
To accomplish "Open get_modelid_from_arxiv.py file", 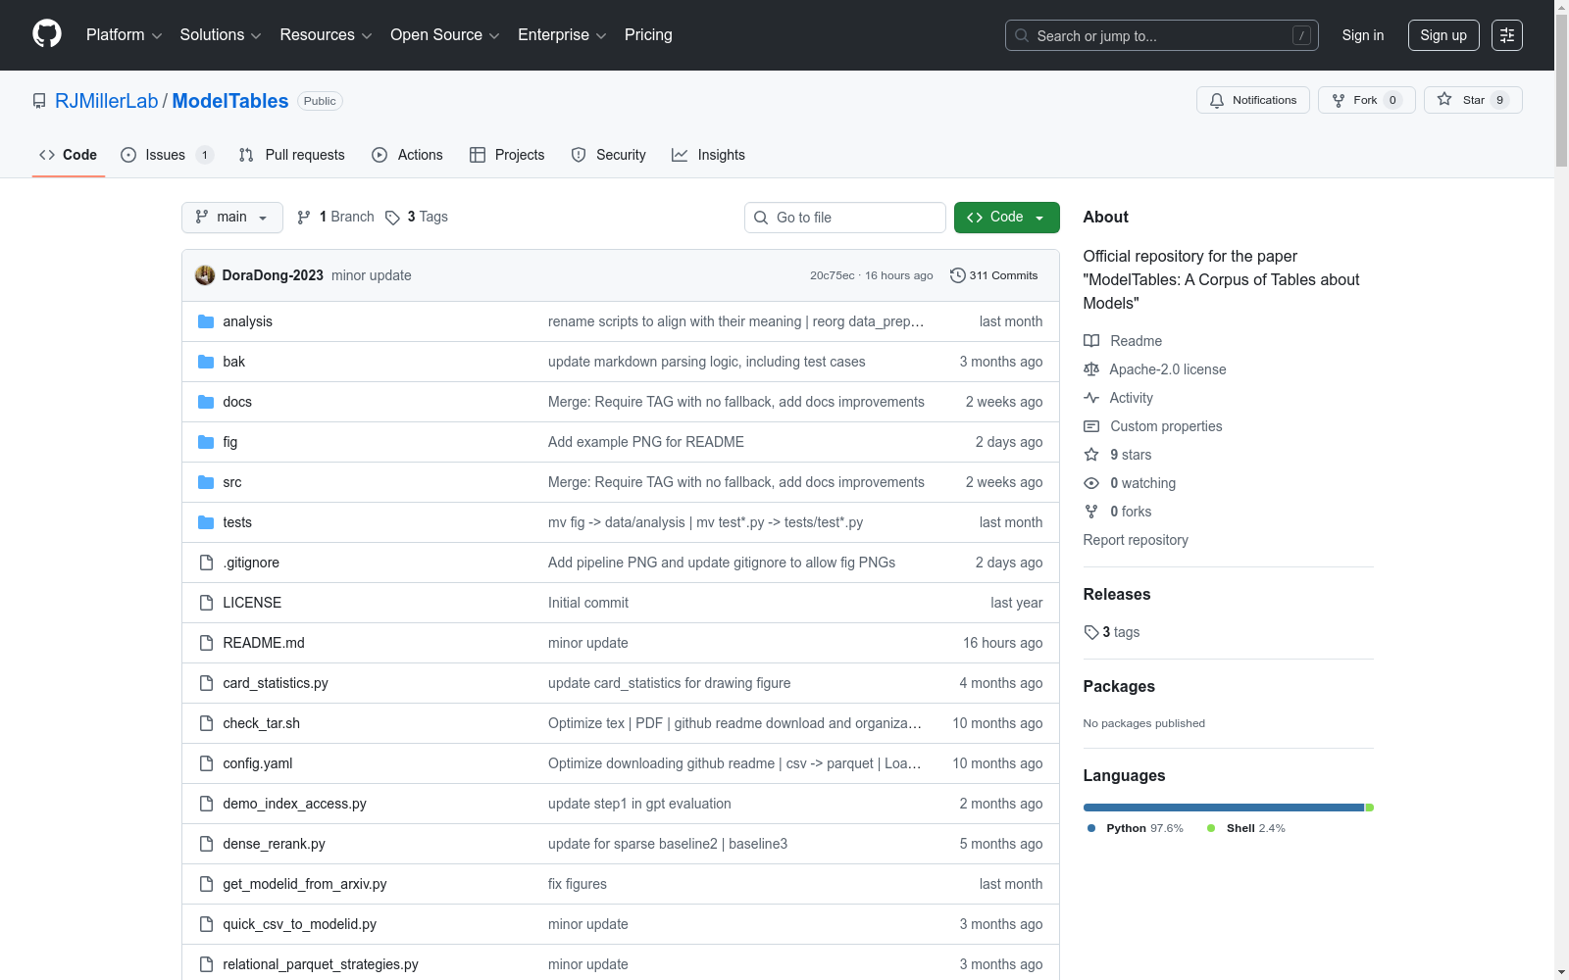I will point(305,884).
